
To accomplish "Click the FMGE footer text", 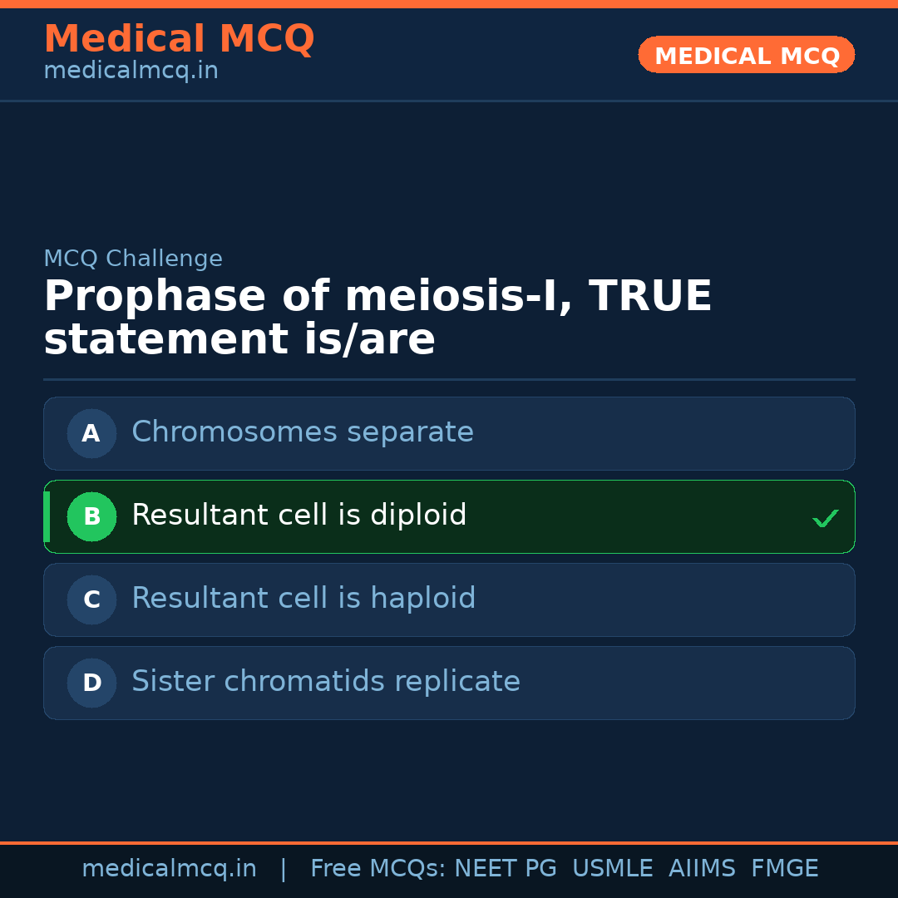I will tap(784, 869).
